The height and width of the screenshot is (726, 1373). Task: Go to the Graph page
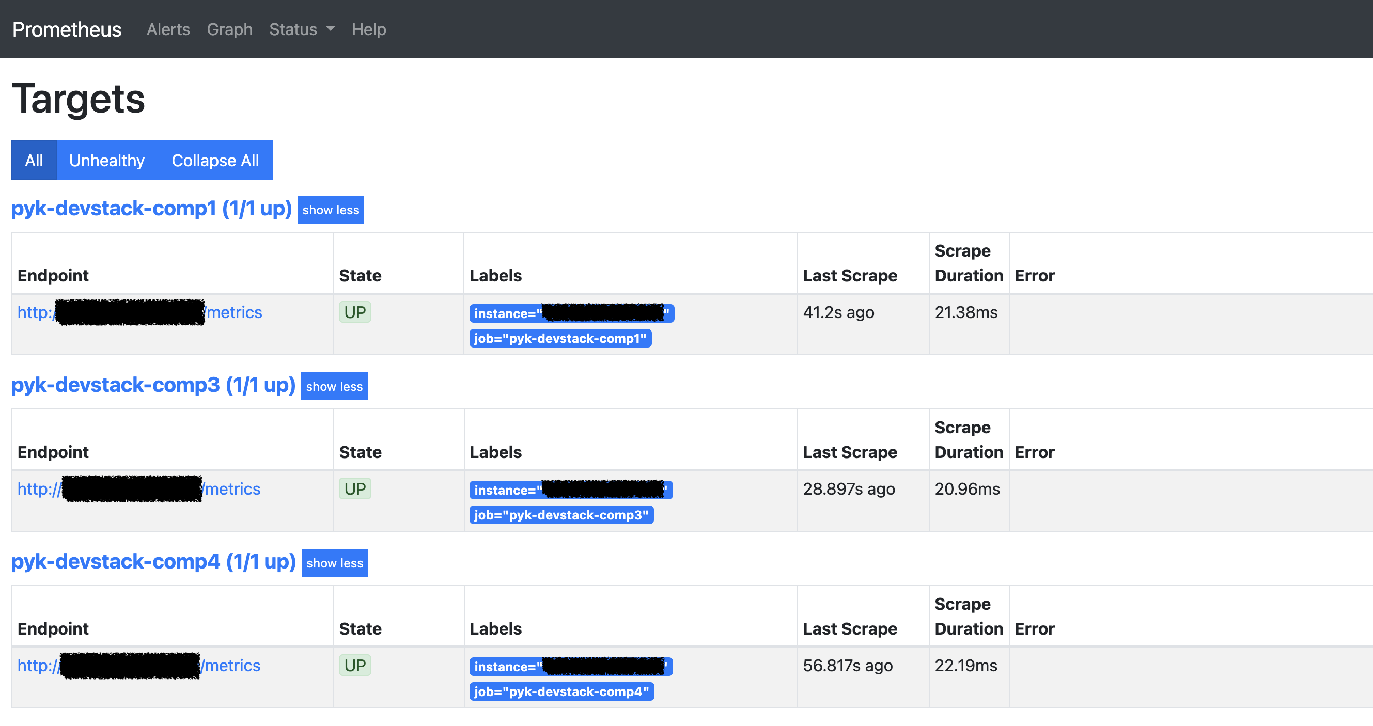[x=229, y=29]
